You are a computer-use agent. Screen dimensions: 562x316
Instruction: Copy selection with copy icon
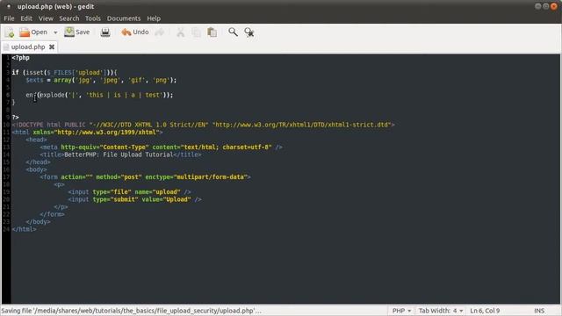[x=197, y=32]
